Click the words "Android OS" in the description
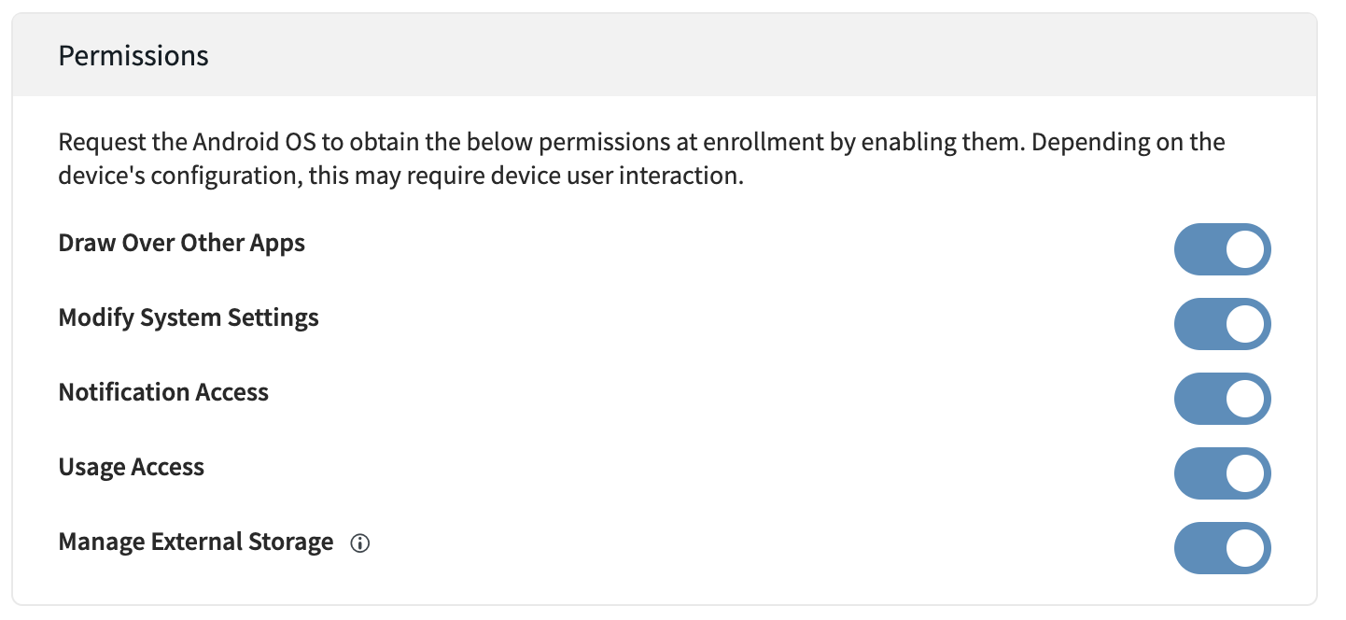The width and height of the screenshot is (1346, 620). pyautogui.click(x=245, y=144)
